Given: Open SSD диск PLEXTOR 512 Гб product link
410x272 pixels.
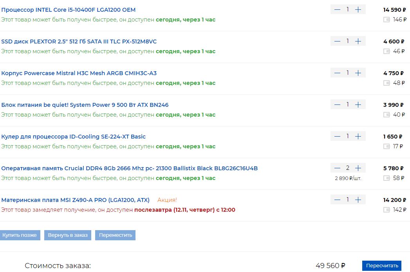Looking at the screenshot, I should (x=79, y=41).
